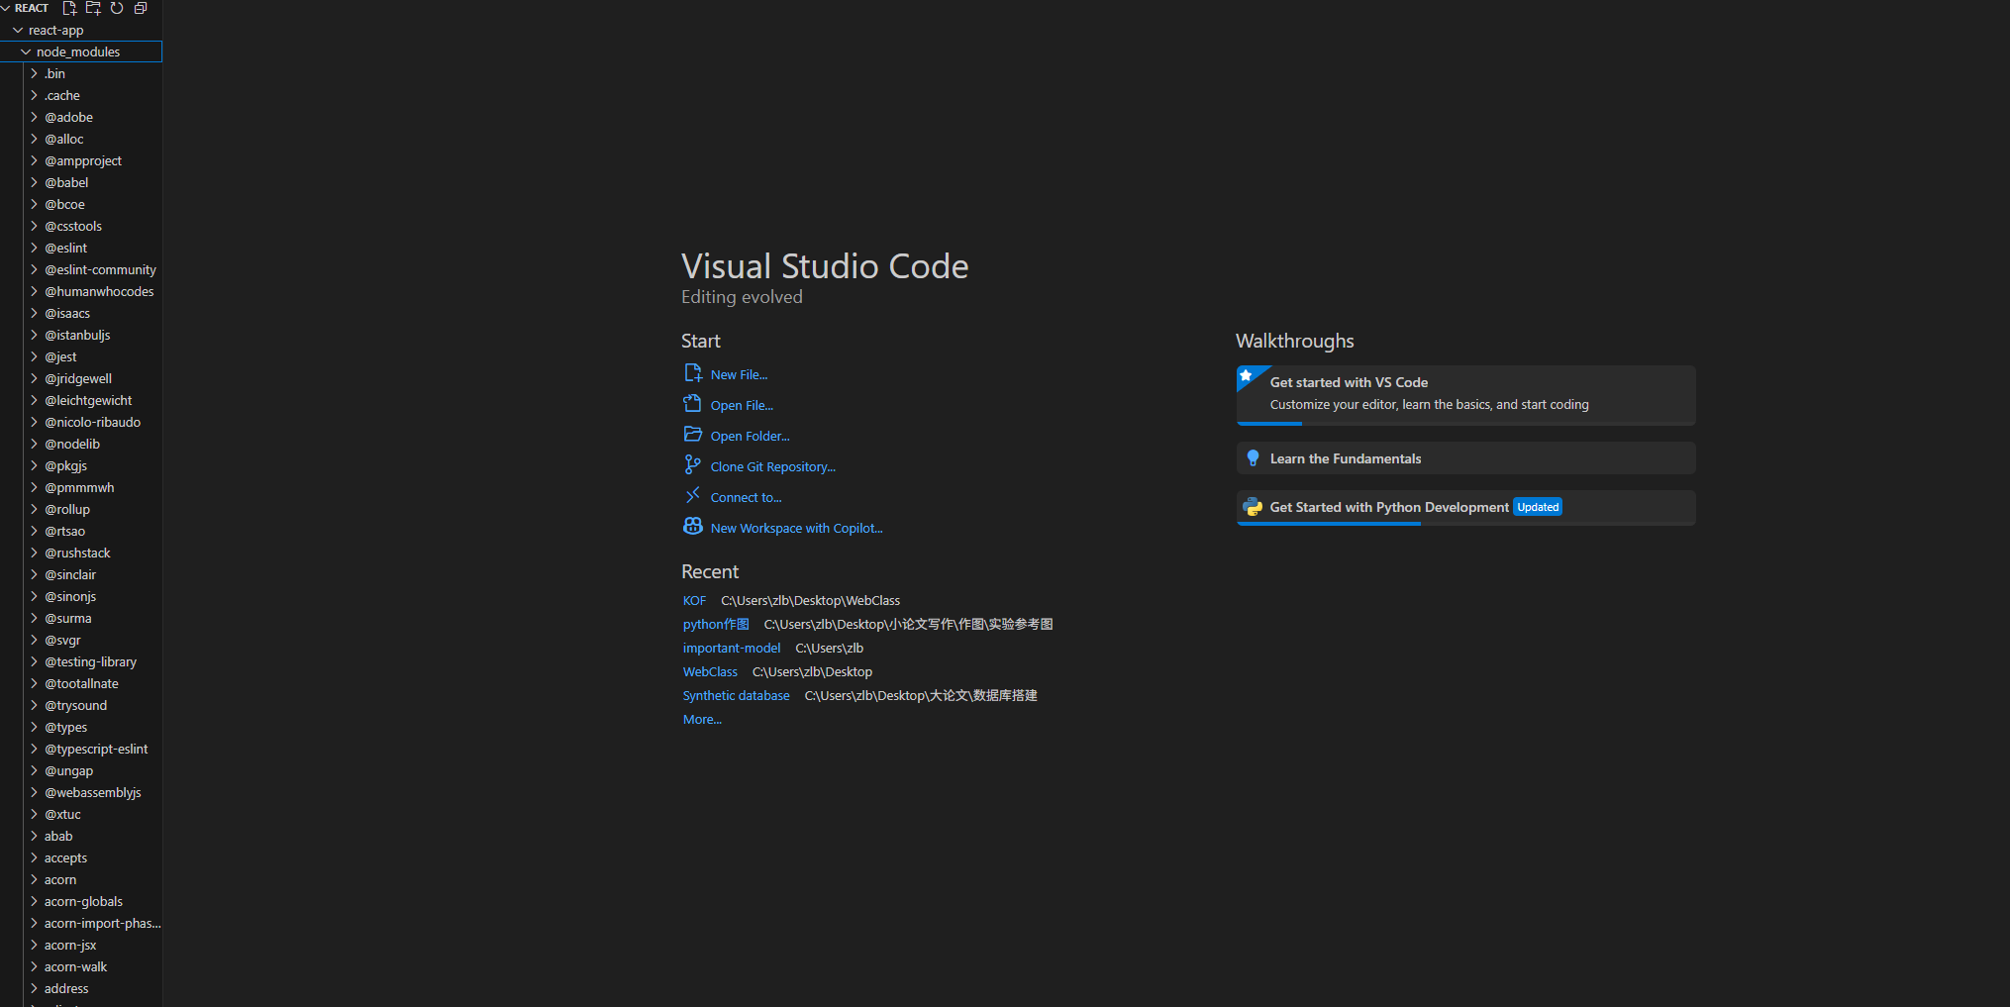
Task: Click the New File icon in explorer header
Action: click(69, 8)
